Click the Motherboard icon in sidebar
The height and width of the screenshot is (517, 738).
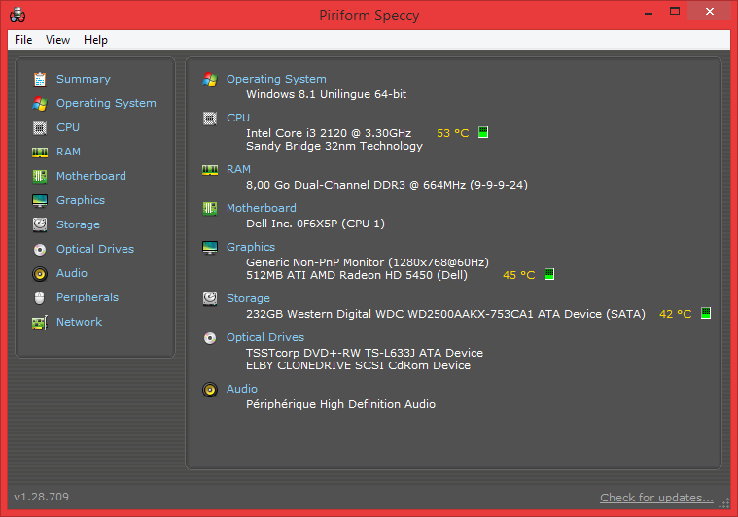[x=40, y=177]
